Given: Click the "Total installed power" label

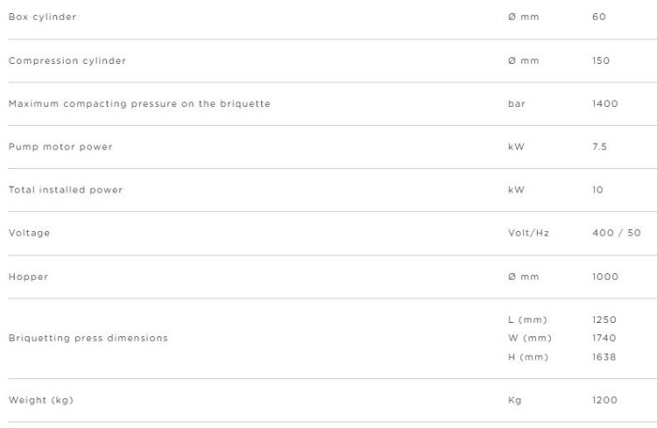Looking at the screenshot, I should point(66,190).
